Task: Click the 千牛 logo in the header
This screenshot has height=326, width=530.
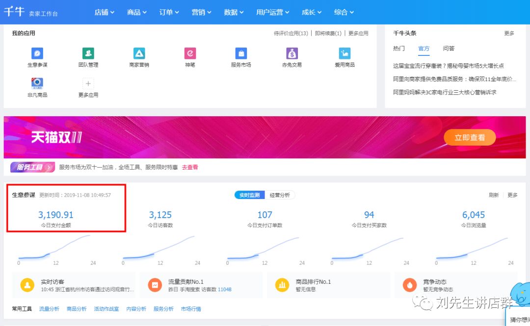Action: [x=14, y=11]
